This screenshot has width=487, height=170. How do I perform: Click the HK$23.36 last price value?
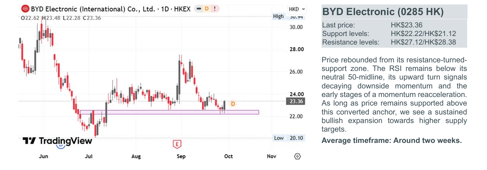[407, 25]
